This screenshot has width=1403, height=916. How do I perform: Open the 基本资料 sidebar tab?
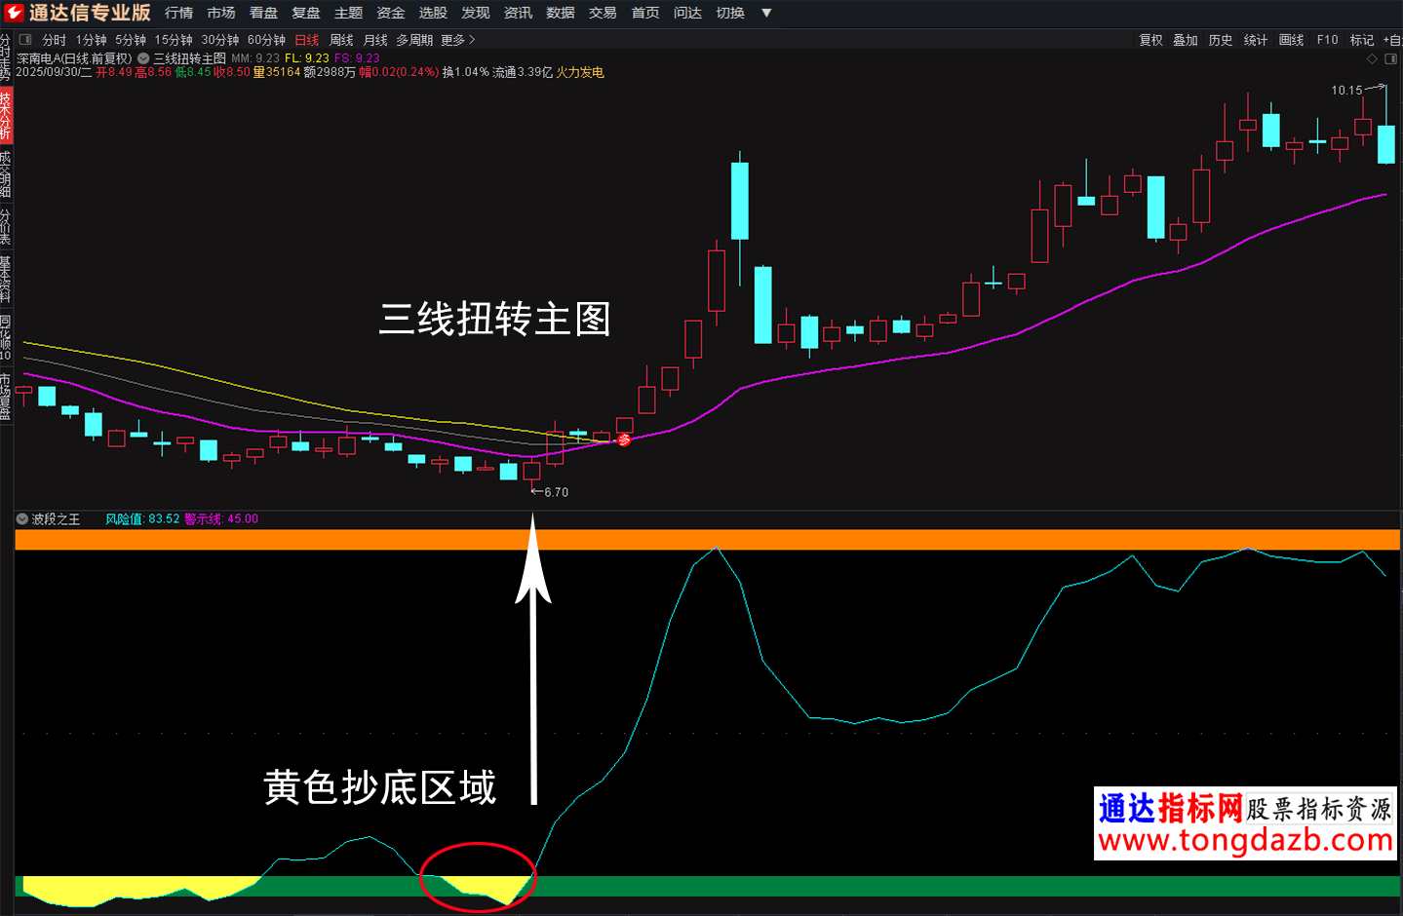[x=6, y=279]
